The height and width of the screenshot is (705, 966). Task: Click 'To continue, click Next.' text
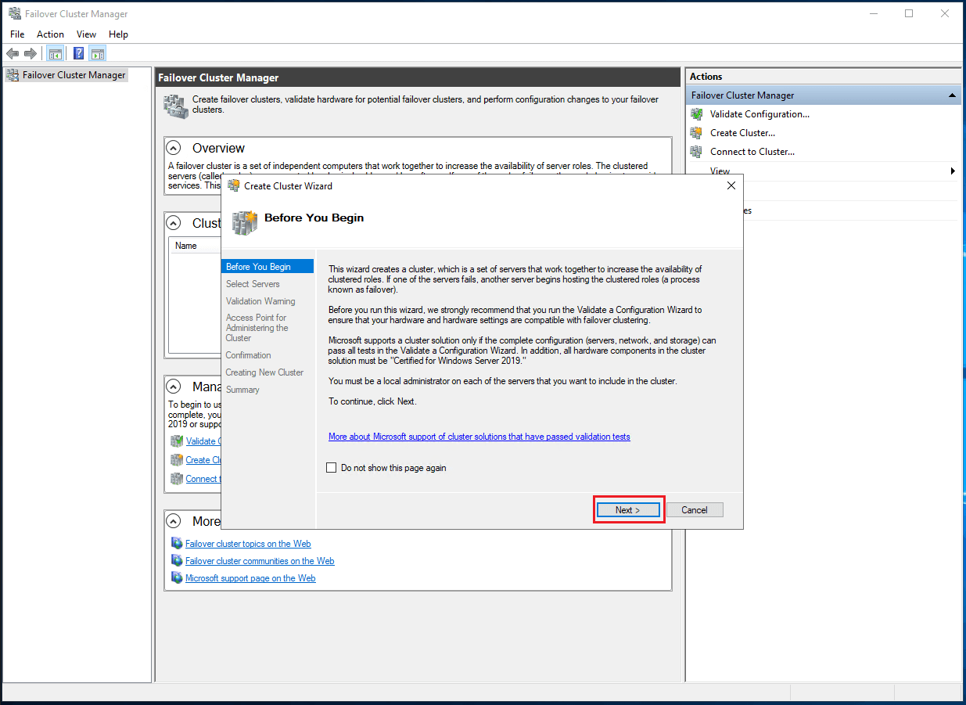click(372, 401)
